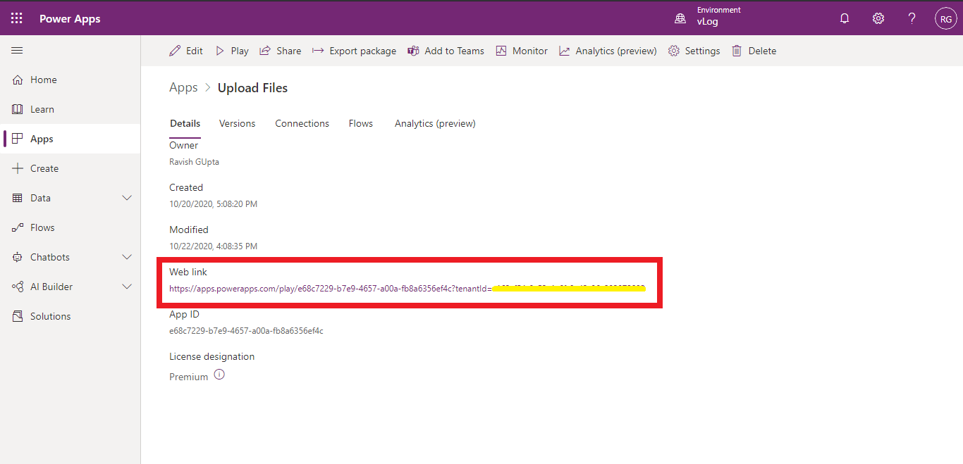Click the Learn book icon

[18, 110]
